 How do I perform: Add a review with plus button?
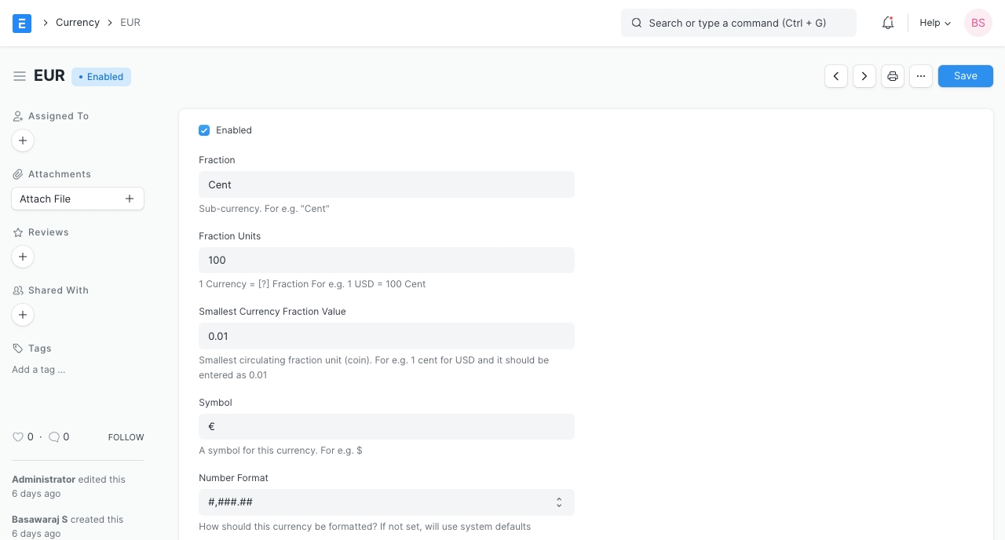click(23, 257)
